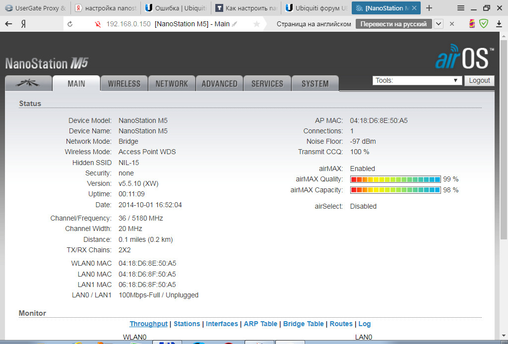Click the LAN0 MAC value '04:18:D6:8F:50:A5'
The height and width of the screenshot is (344, 508).
click(147, 274)
